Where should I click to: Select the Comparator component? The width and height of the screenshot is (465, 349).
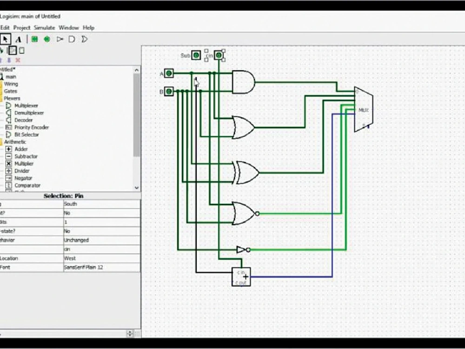27,186
